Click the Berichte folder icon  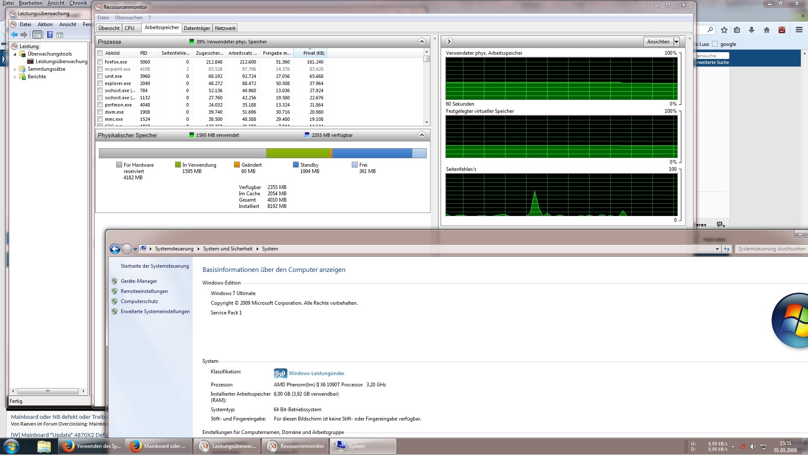(23, 77)
